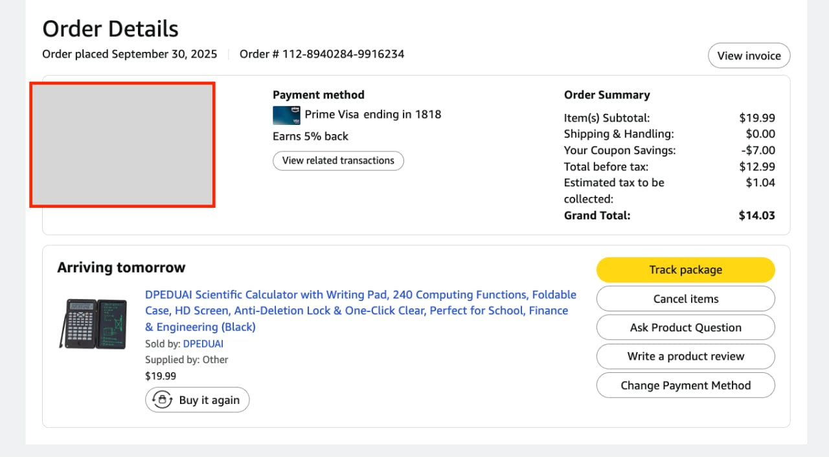This screenshot has width=829, height=457.
Task: Click the order number text
Action: [x=322, y=54]
